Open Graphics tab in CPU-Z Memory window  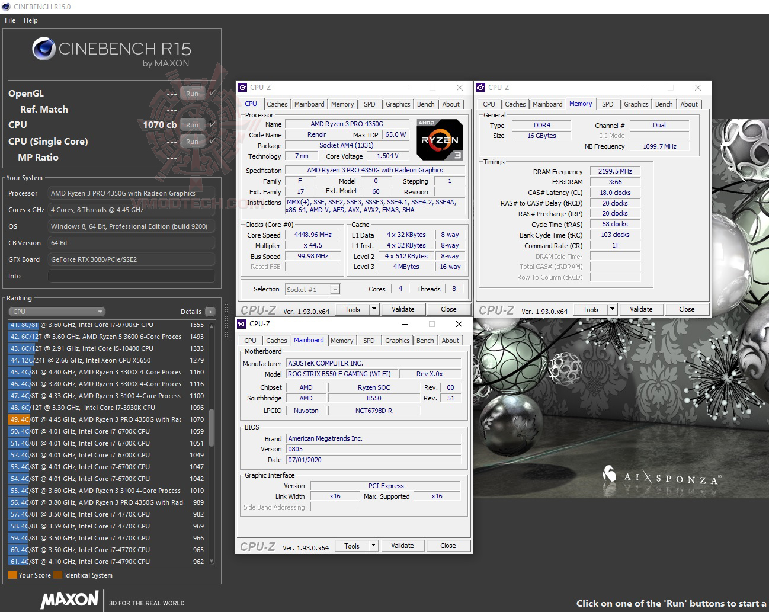pyautogui.click(x=636, y=104)
